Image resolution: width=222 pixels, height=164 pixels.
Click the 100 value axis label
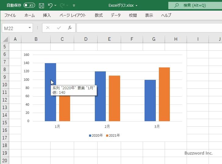(27, 80)
